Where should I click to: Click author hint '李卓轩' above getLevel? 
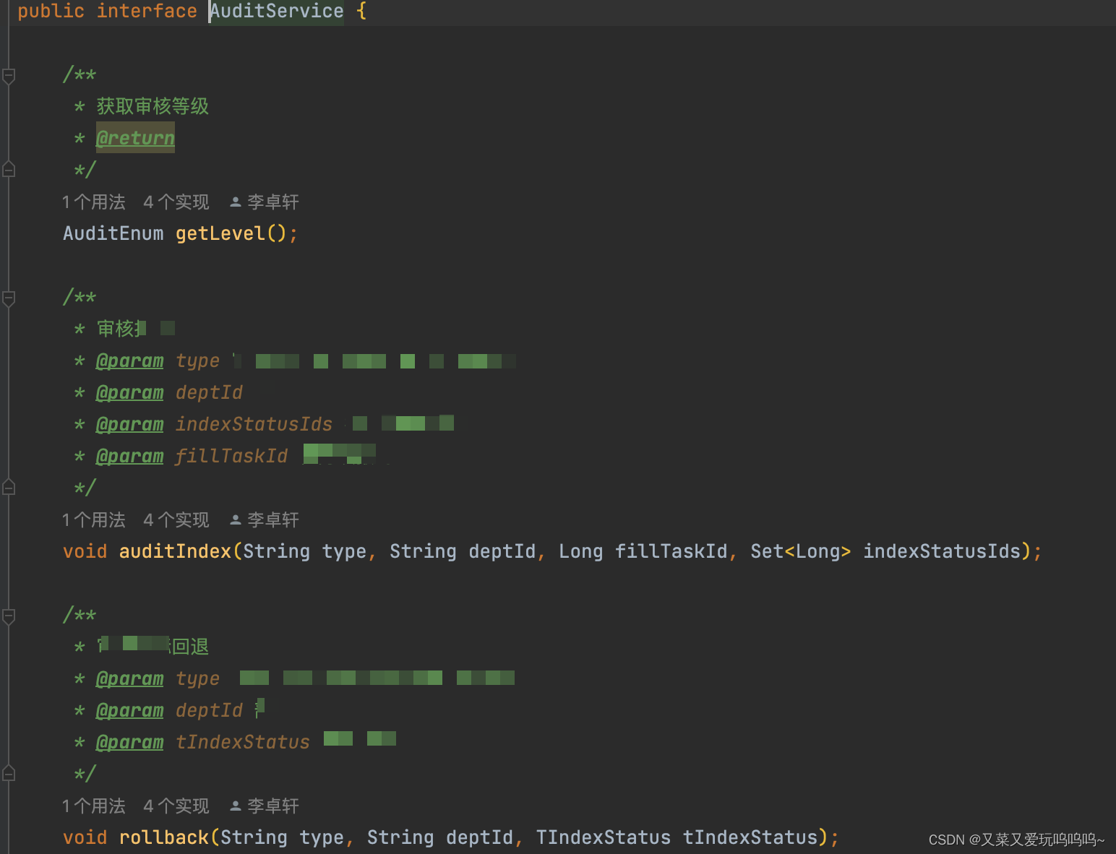pos(273,202)
